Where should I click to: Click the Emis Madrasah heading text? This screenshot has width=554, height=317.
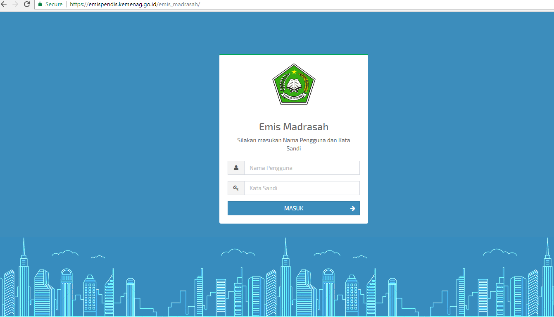[x=294, y=127]
